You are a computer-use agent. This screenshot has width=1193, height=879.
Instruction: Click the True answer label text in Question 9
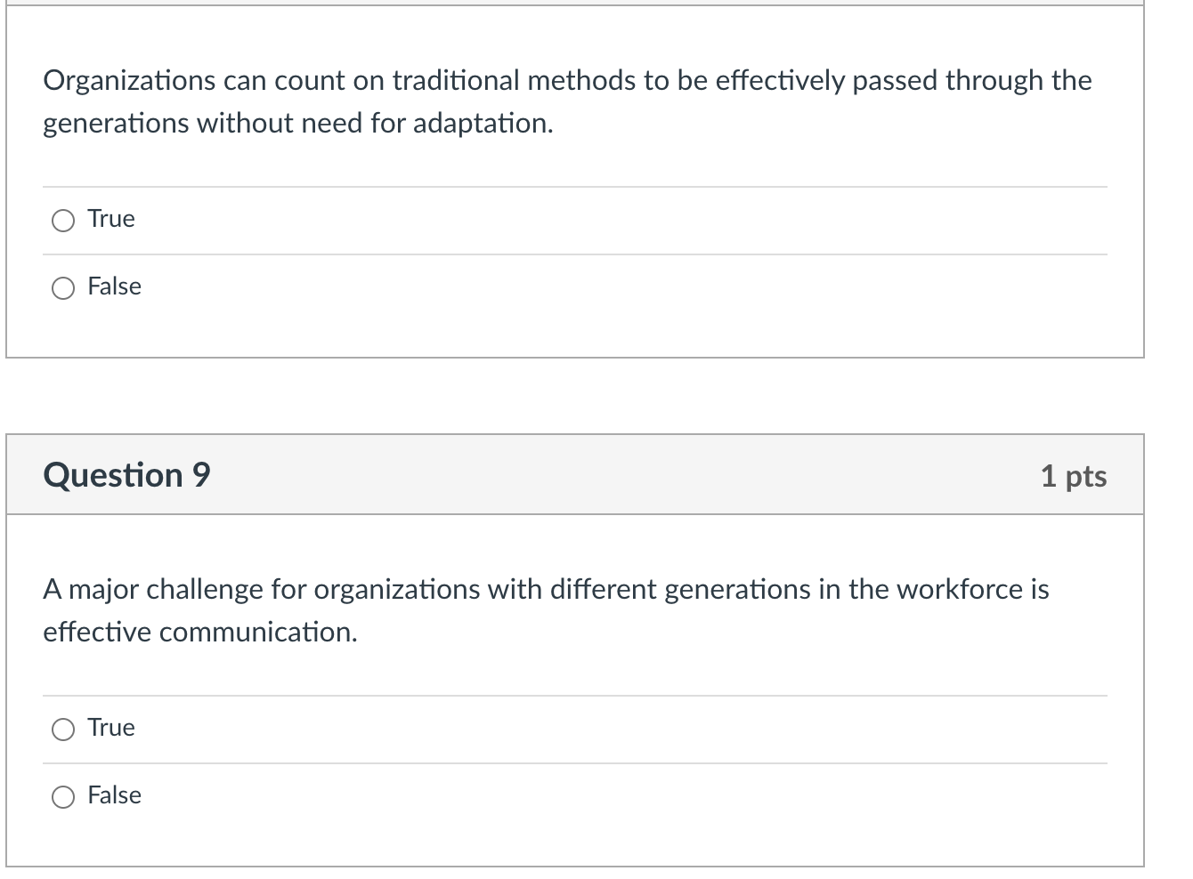click(x=110, y=728)
